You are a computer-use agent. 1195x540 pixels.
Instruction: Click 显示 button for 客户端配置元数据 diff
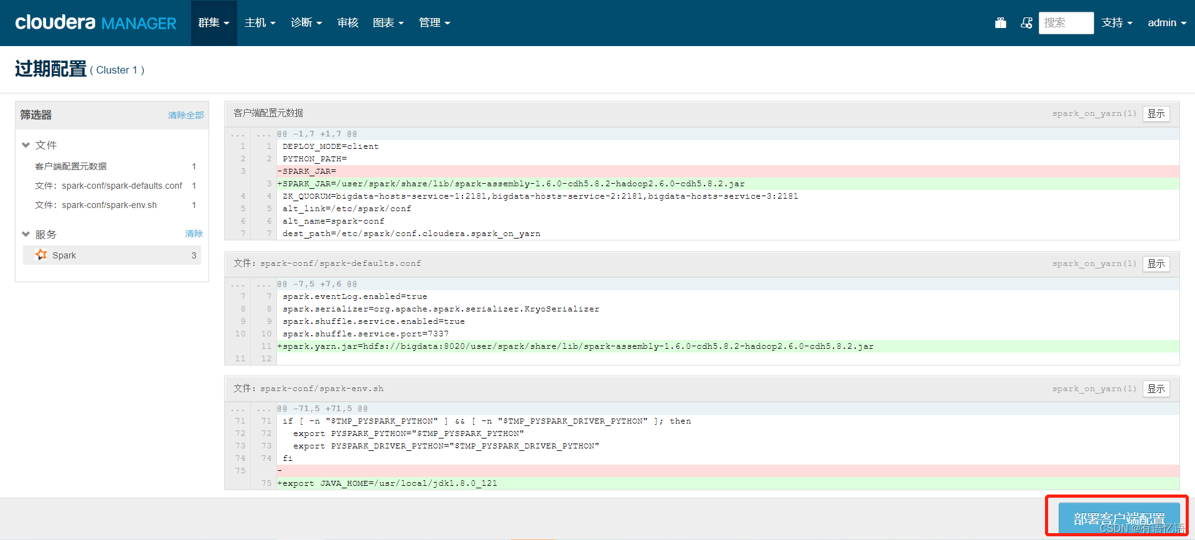(1156, 113)
